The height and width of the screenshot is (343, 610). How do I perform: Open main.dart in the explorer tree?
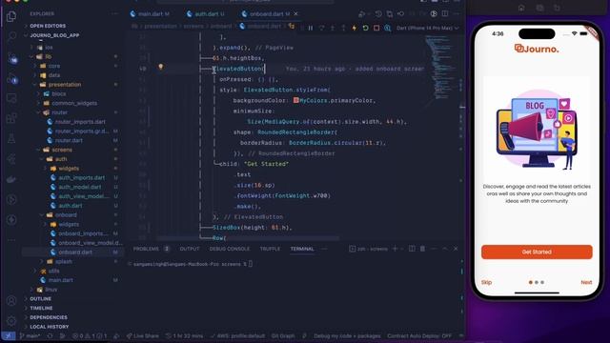coord(60,280)
